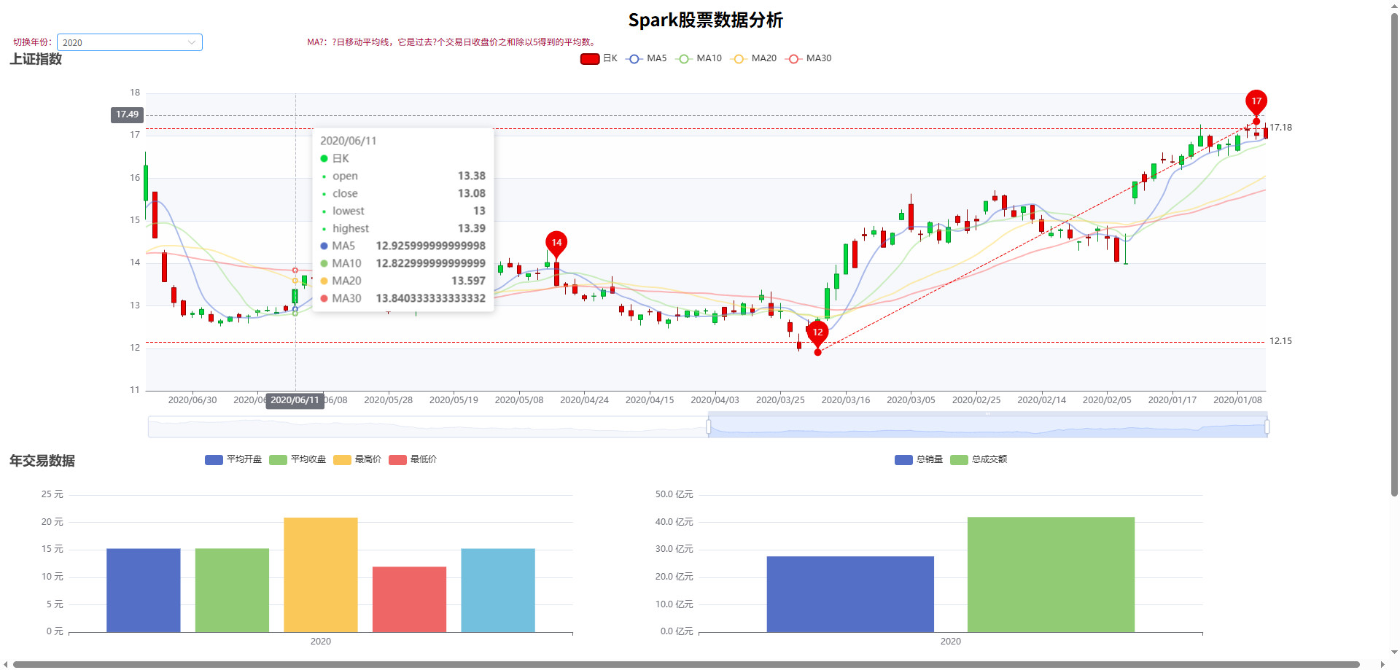Toggle the MA20 line legend
Screen dimensions: 1400x670
pyautogui.click(x=754, y=58)
